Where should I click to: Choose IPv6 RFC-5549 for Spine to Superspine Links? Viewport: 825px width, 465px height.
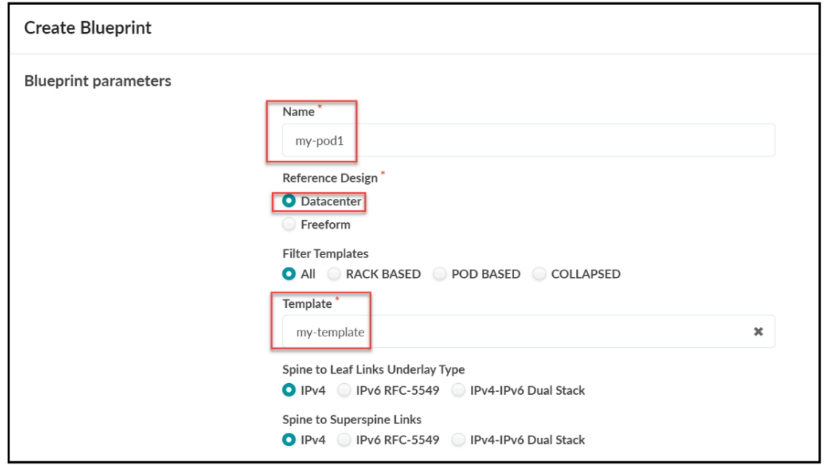coord(344,440)
